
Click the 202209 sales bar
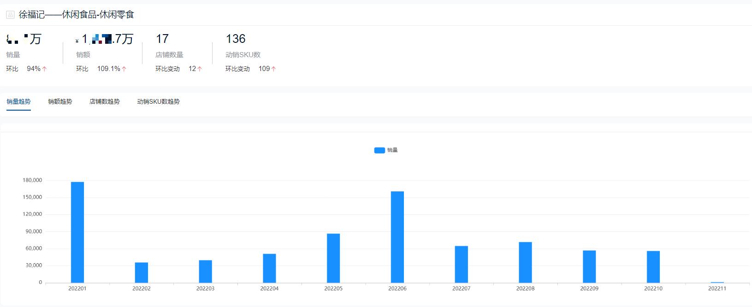click(589, 266)
